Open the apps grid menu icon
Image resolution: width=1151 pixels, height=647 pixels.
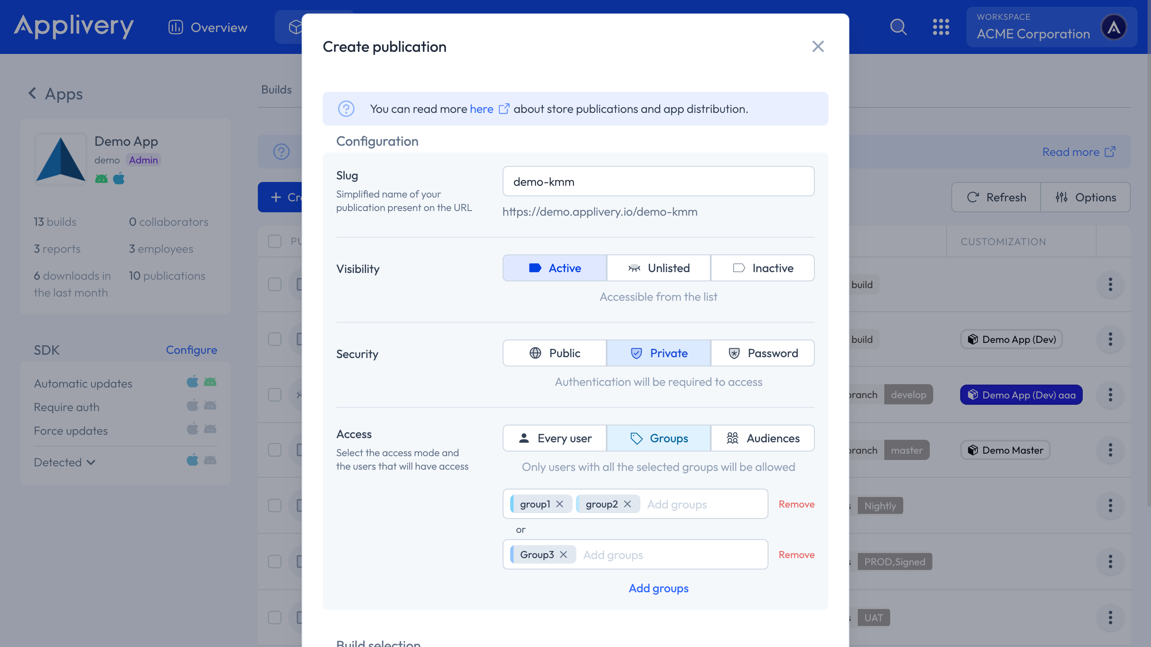(940, 27)
